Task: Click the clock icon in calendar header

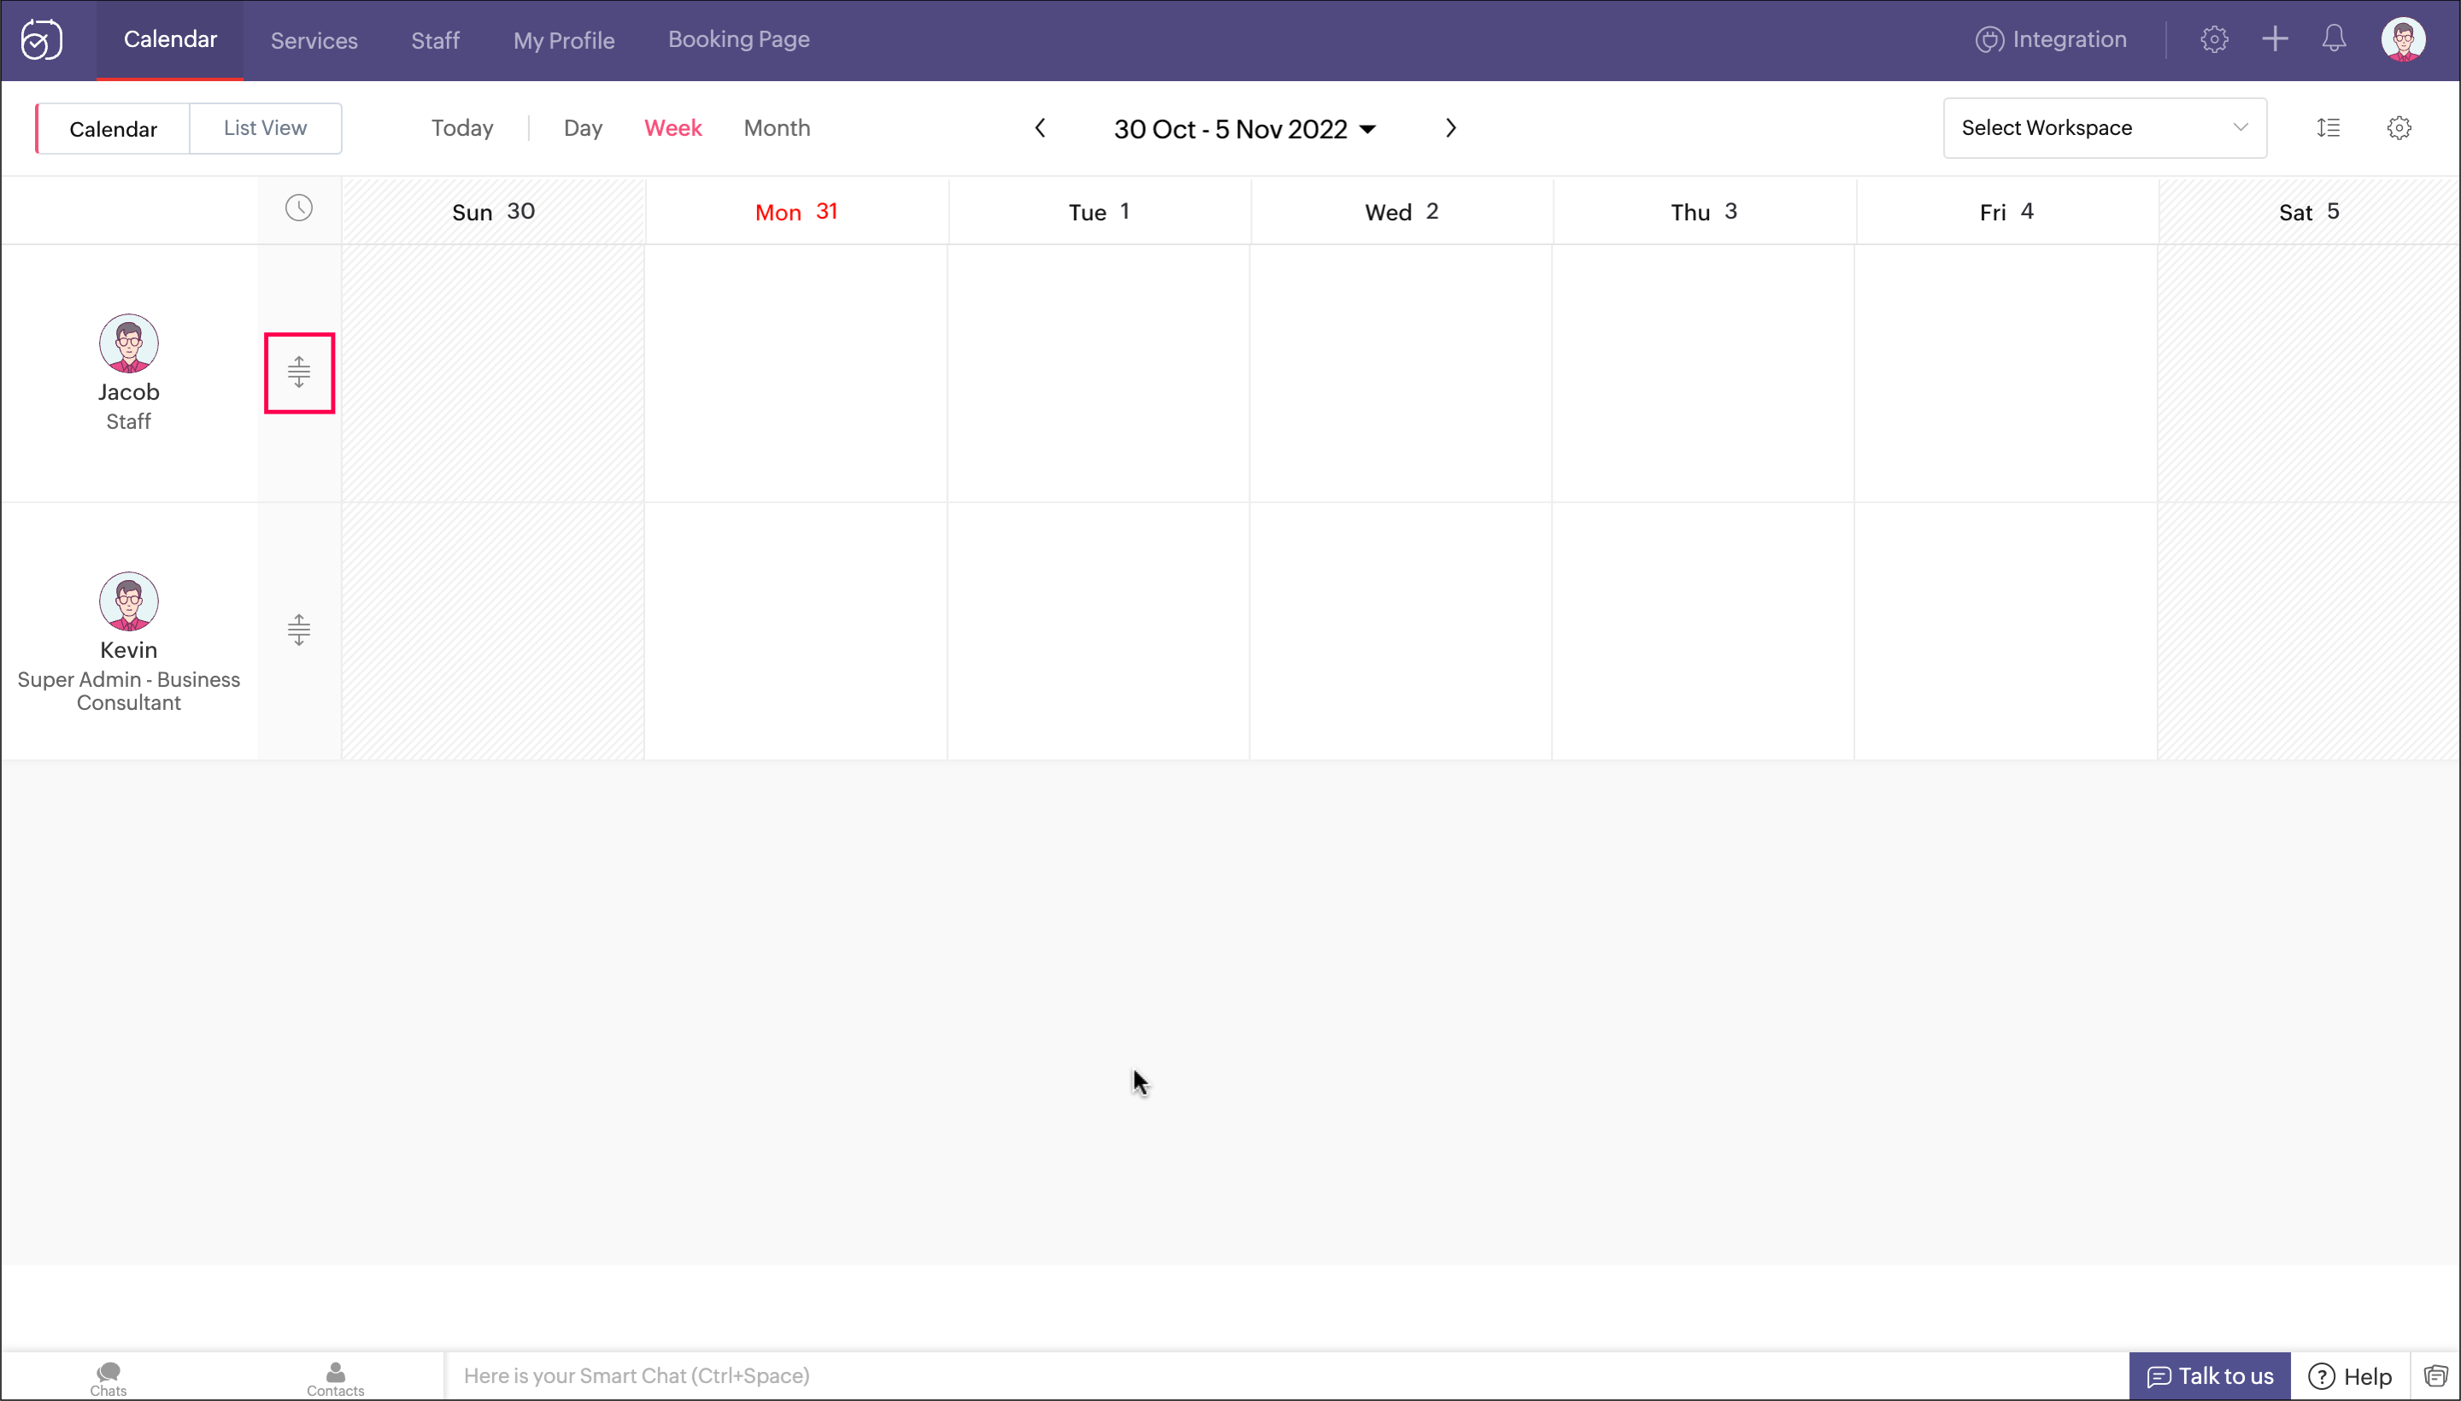Action: pos(298,208)
